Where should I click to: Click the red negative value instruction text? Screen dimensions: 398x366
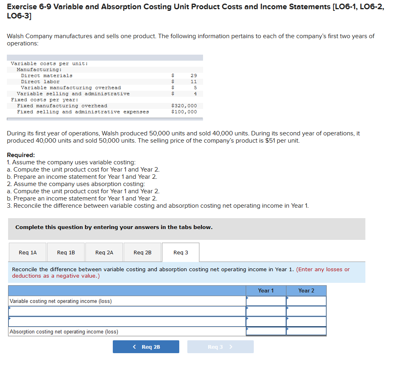pyautogui.click(x=181, y=273)
